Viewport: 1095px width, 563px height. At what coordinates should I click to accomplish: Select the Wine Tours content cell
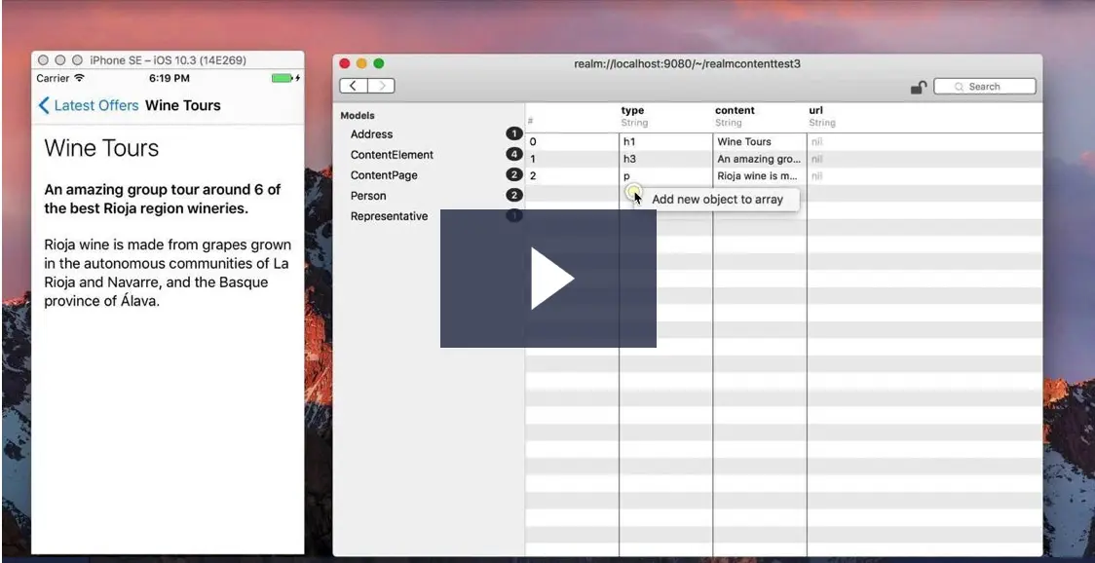[760, 142]
